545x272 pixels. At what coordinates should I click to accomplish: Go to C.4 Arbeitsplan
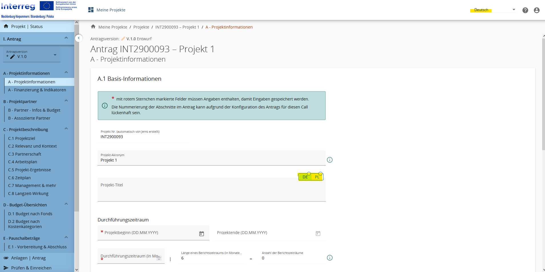pyautogui.click(x=23, y=162)
